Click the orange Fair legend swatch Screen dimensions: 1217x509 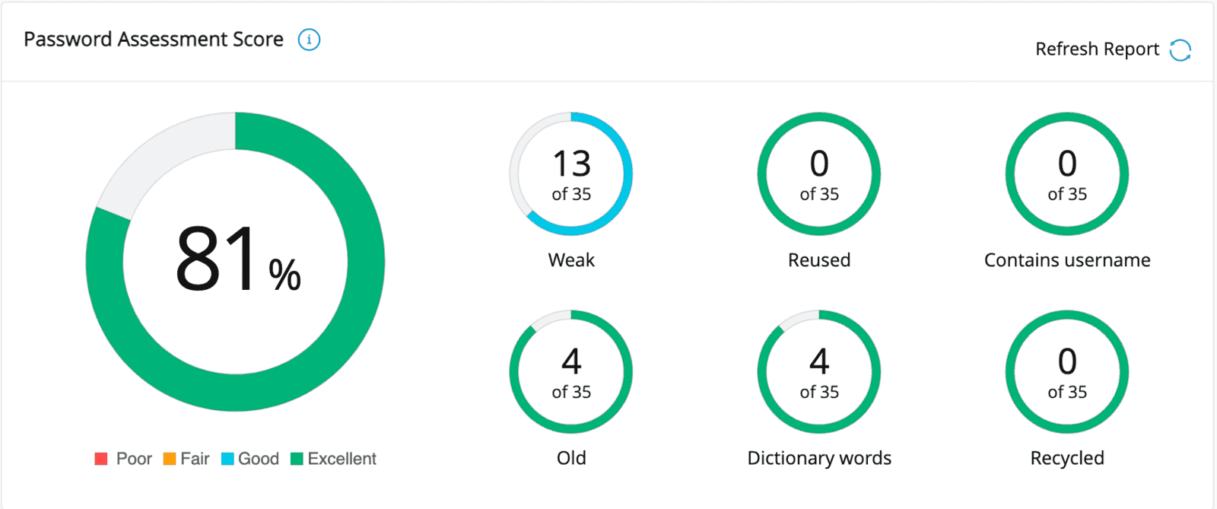[x=170, y=459]
